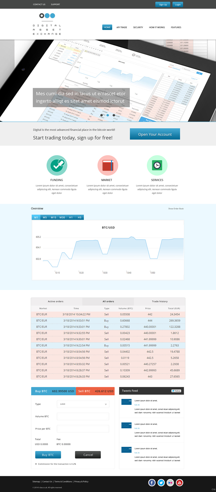Select the first hero slider dot
Image resolution: width=216 pixels, height=492 pixels.
pos(101,115)
